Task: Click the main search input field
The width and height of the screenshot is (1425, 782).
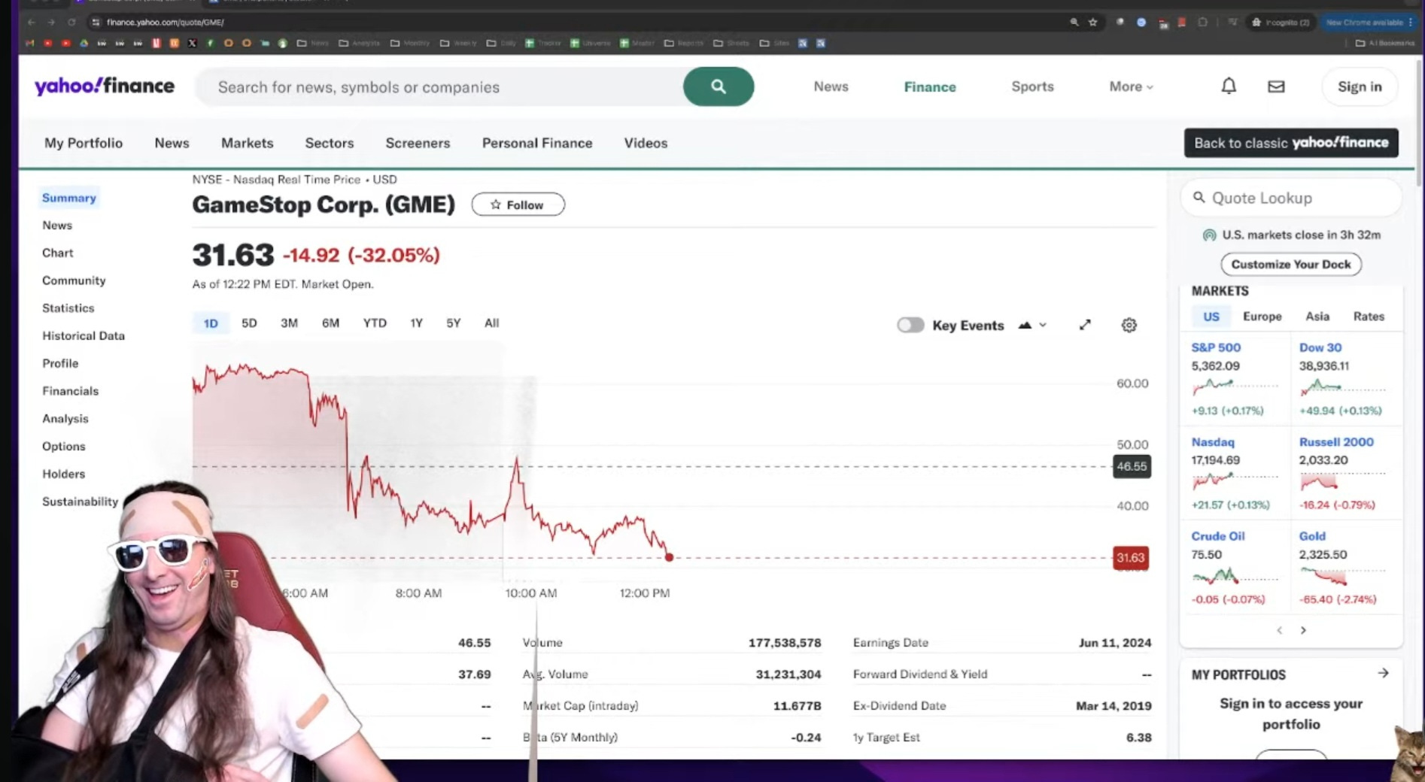Action: [x=439, y=86]
